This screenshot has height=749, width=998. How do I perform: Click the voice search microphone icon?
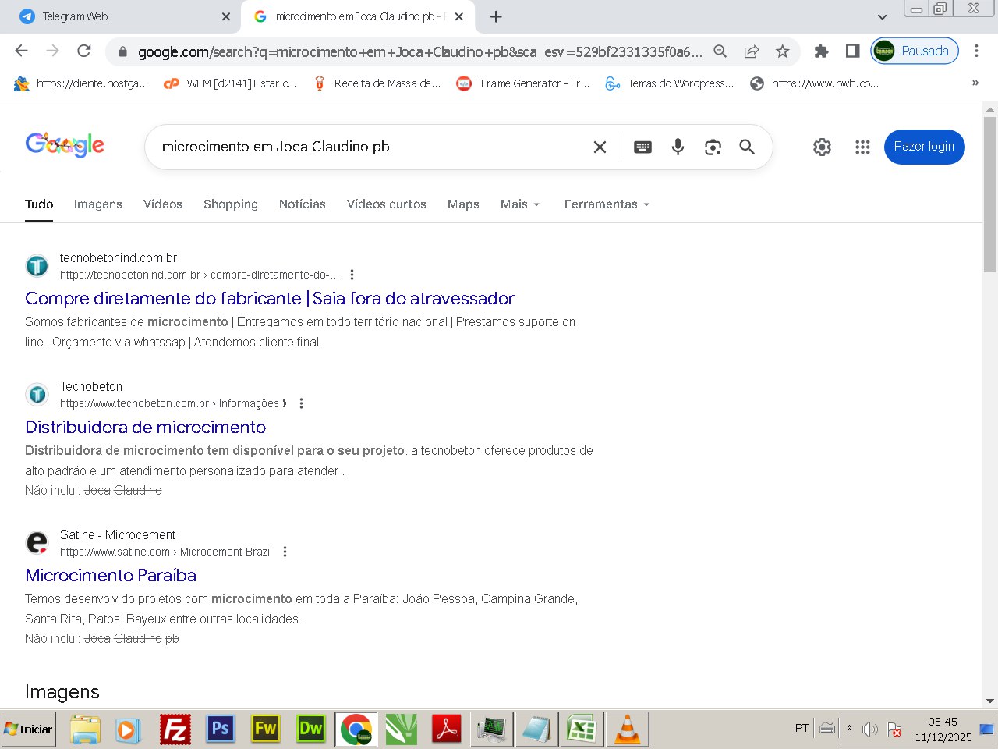(678, 147)
